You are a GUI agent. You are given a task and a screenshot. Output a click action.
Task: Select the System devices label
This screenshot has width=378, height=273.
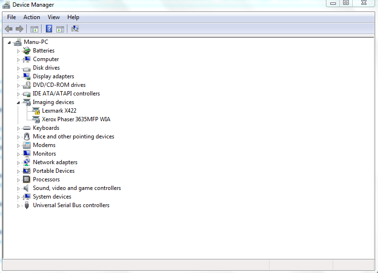(52, 197)
